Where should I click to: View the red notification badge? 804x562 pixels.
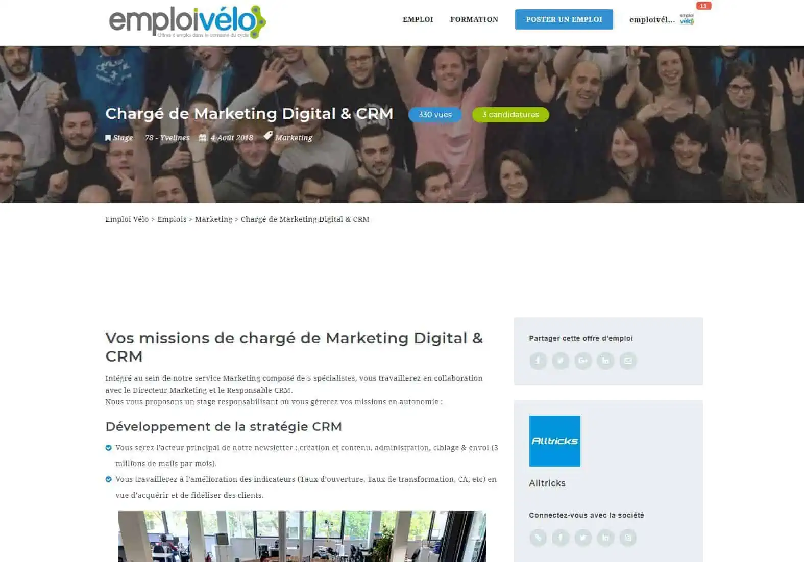coord(703,6)
